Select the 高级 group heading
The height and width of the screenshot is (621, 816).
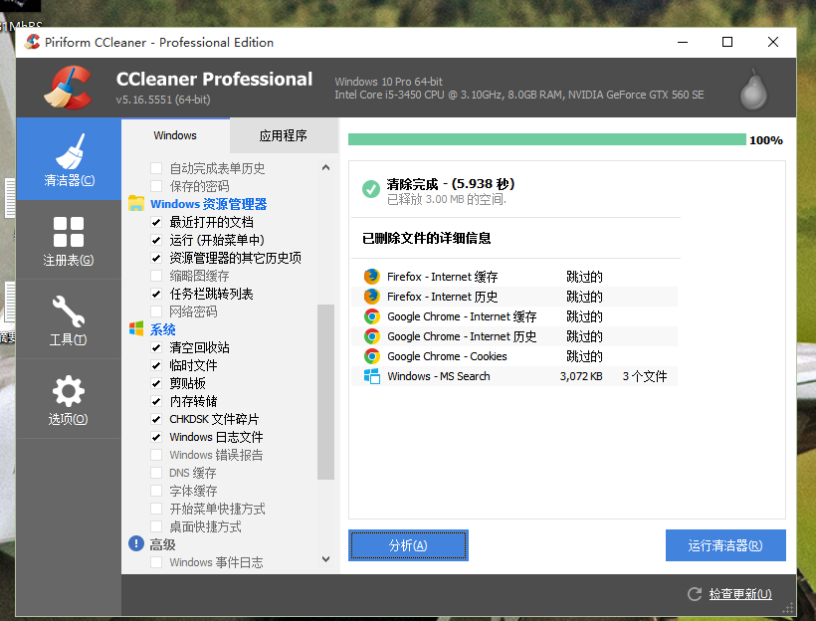pyautogui.click(x=162, y=544)
